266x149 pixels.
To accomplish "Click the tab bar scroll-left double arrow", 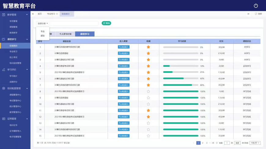I will [x=33, y=14].
